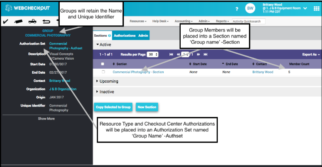
Task: Open Brittany Wood contact in sidebar
Action: 60,81
